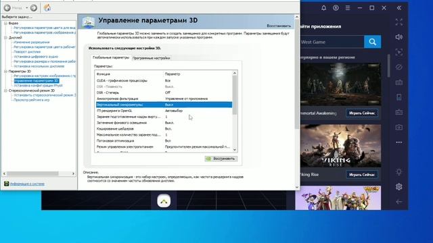Screen dimensions: 433x243
Task: Click the BlueStacks back arrow at sidebar bottom
Action: coord(399,202)
